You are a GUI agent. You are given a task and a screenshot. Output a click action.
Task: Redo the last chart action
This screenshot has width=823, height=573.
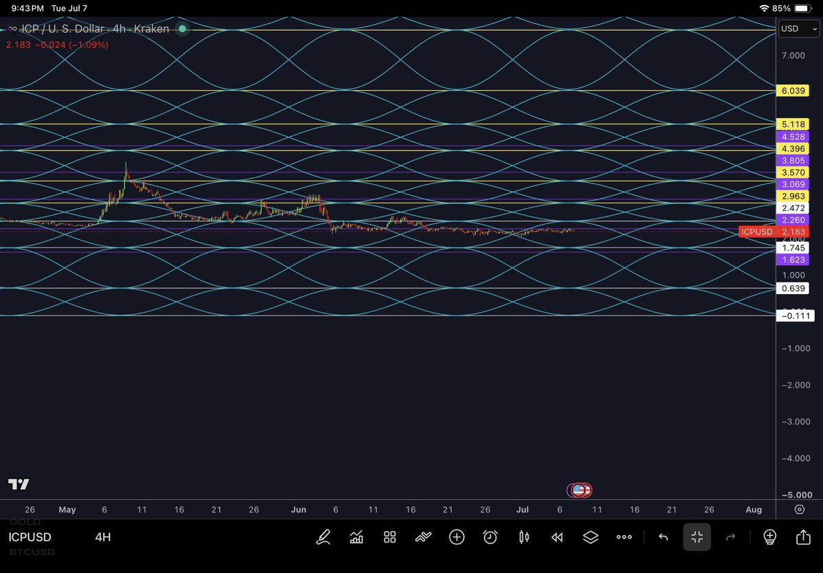730,537
